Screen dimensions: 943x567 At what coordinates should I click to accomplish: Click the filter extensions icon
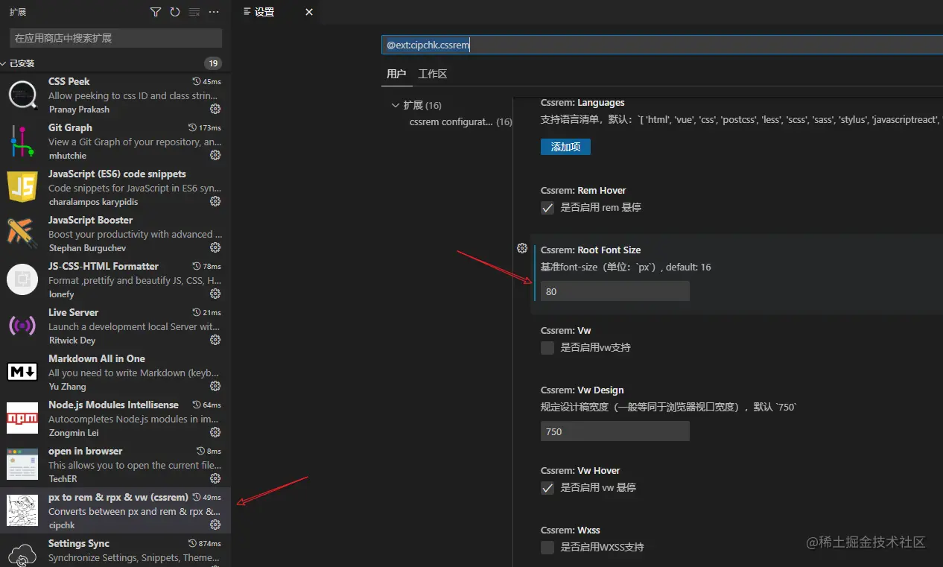(155, 12)
